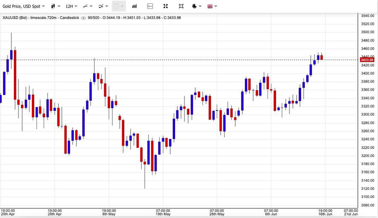378x218 pixels.
Task: Open the color theme palette menu
Action: (196, 6)
